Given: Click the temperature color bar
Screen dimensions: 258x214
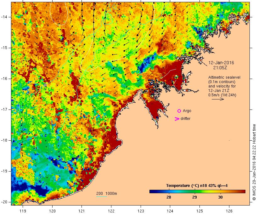Looking at the screenshot, I should [x=197, y=191].
